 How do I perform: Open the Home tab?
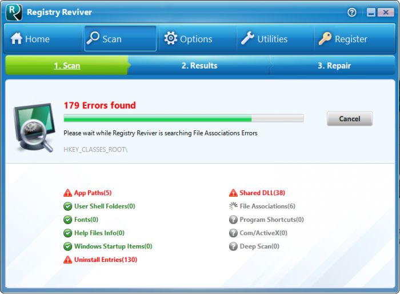point(43,39)
